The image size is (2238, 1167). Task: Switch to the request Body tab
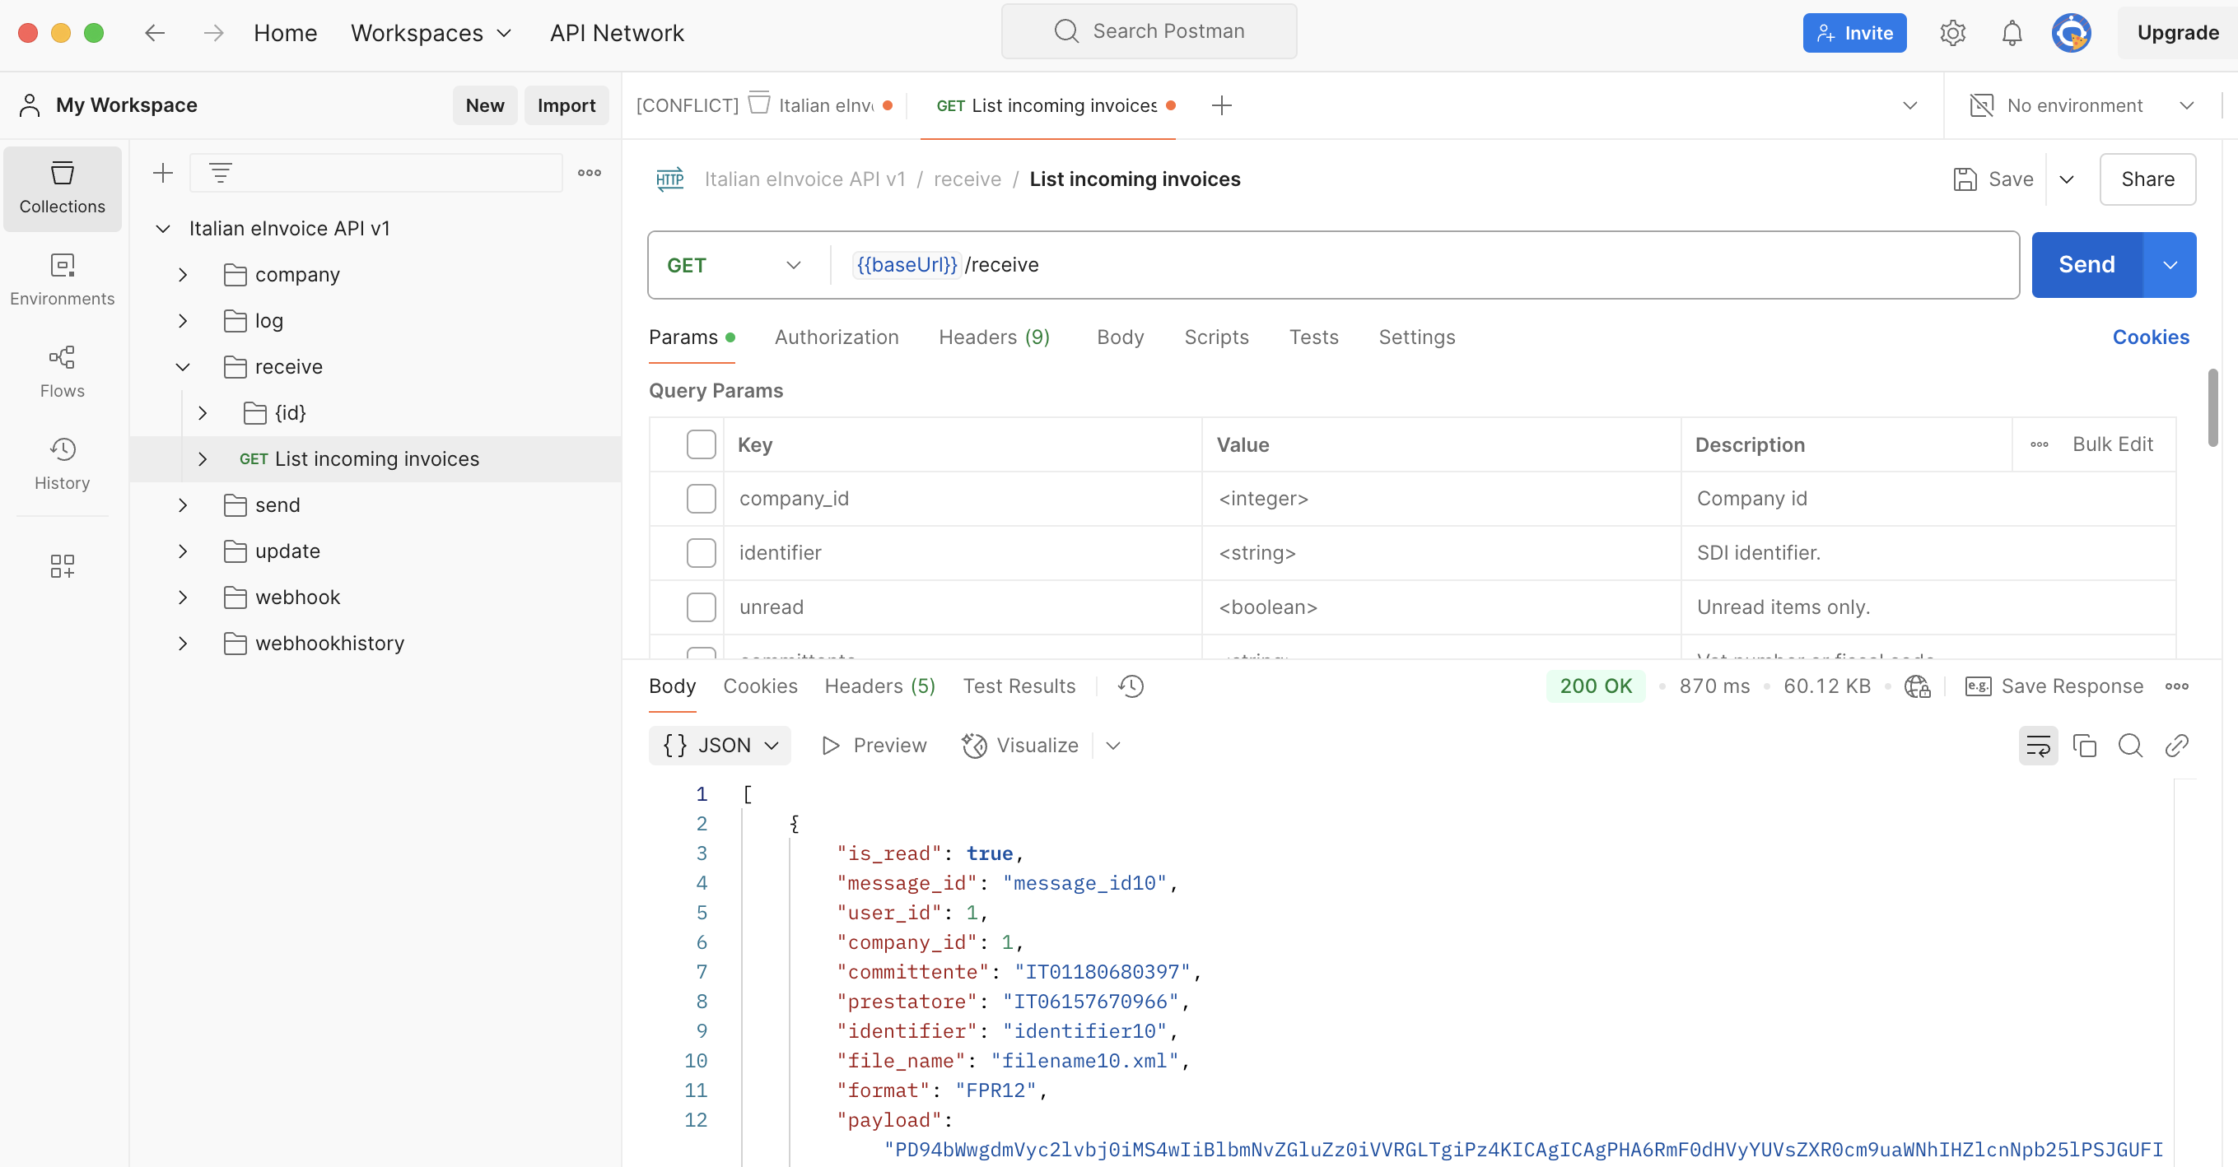click(1120, 337)
